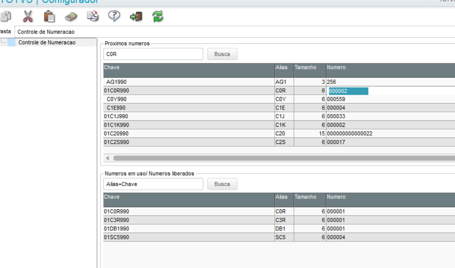Click Tamanho column header in Proximos numeros

click(310, 70)
